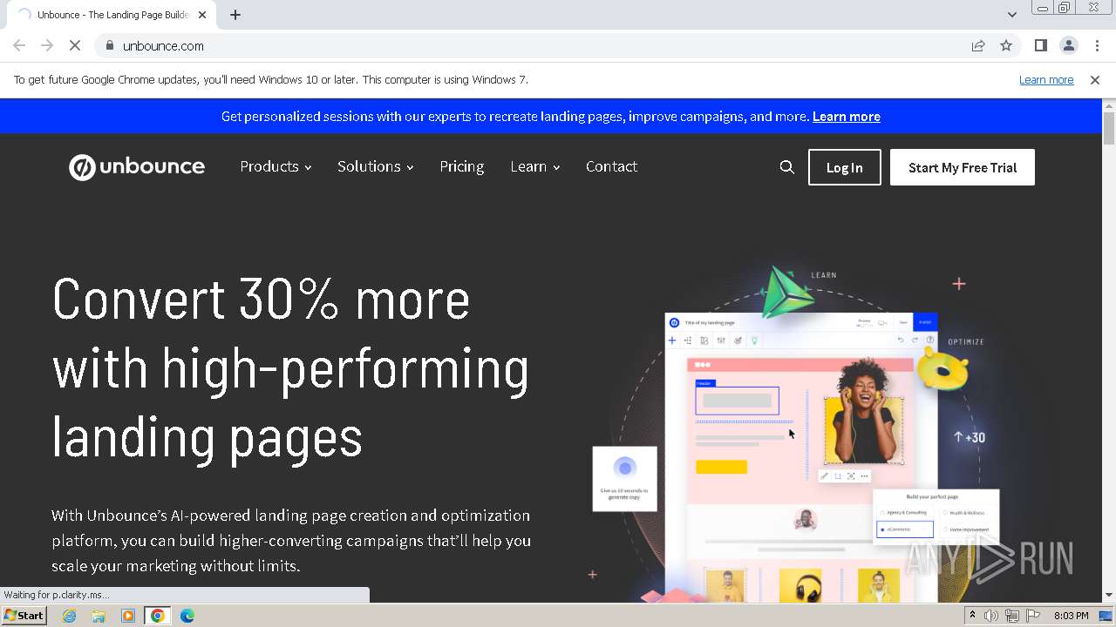Click the page's vertical scrollbar thumb

pos(1109,129)
